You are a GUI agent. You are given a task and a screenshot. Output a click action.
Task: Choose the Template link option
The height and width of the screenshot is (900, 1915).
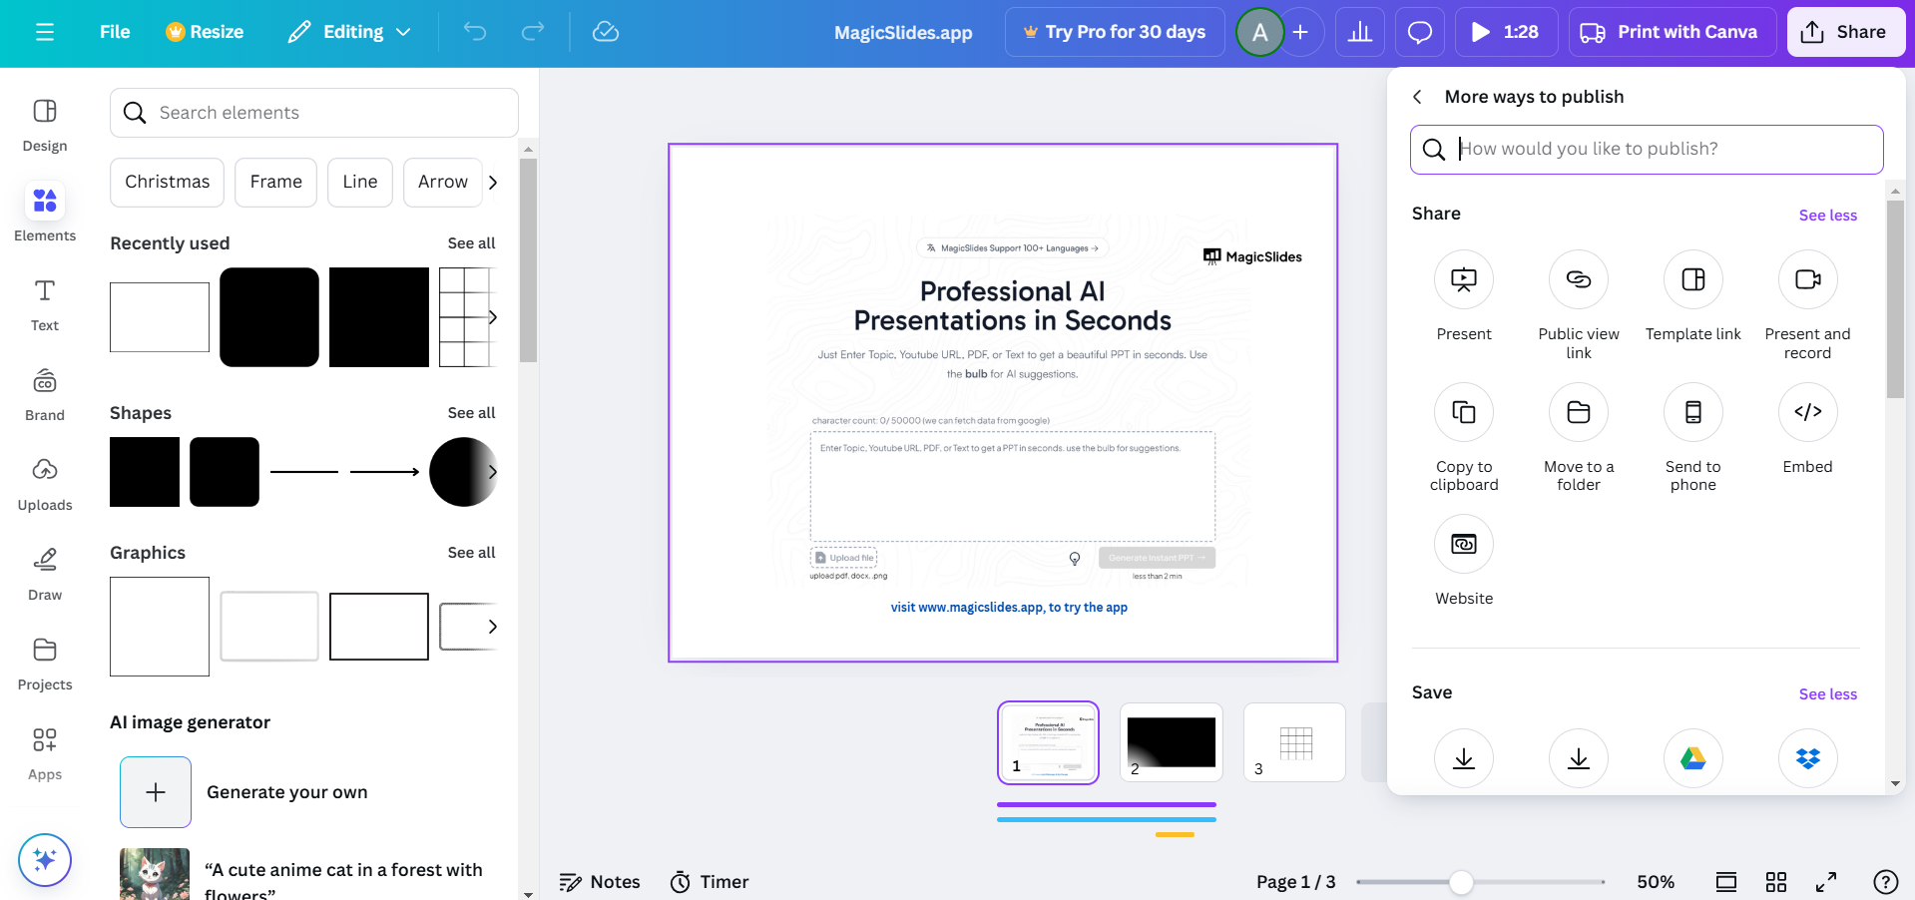point(1693,296)
